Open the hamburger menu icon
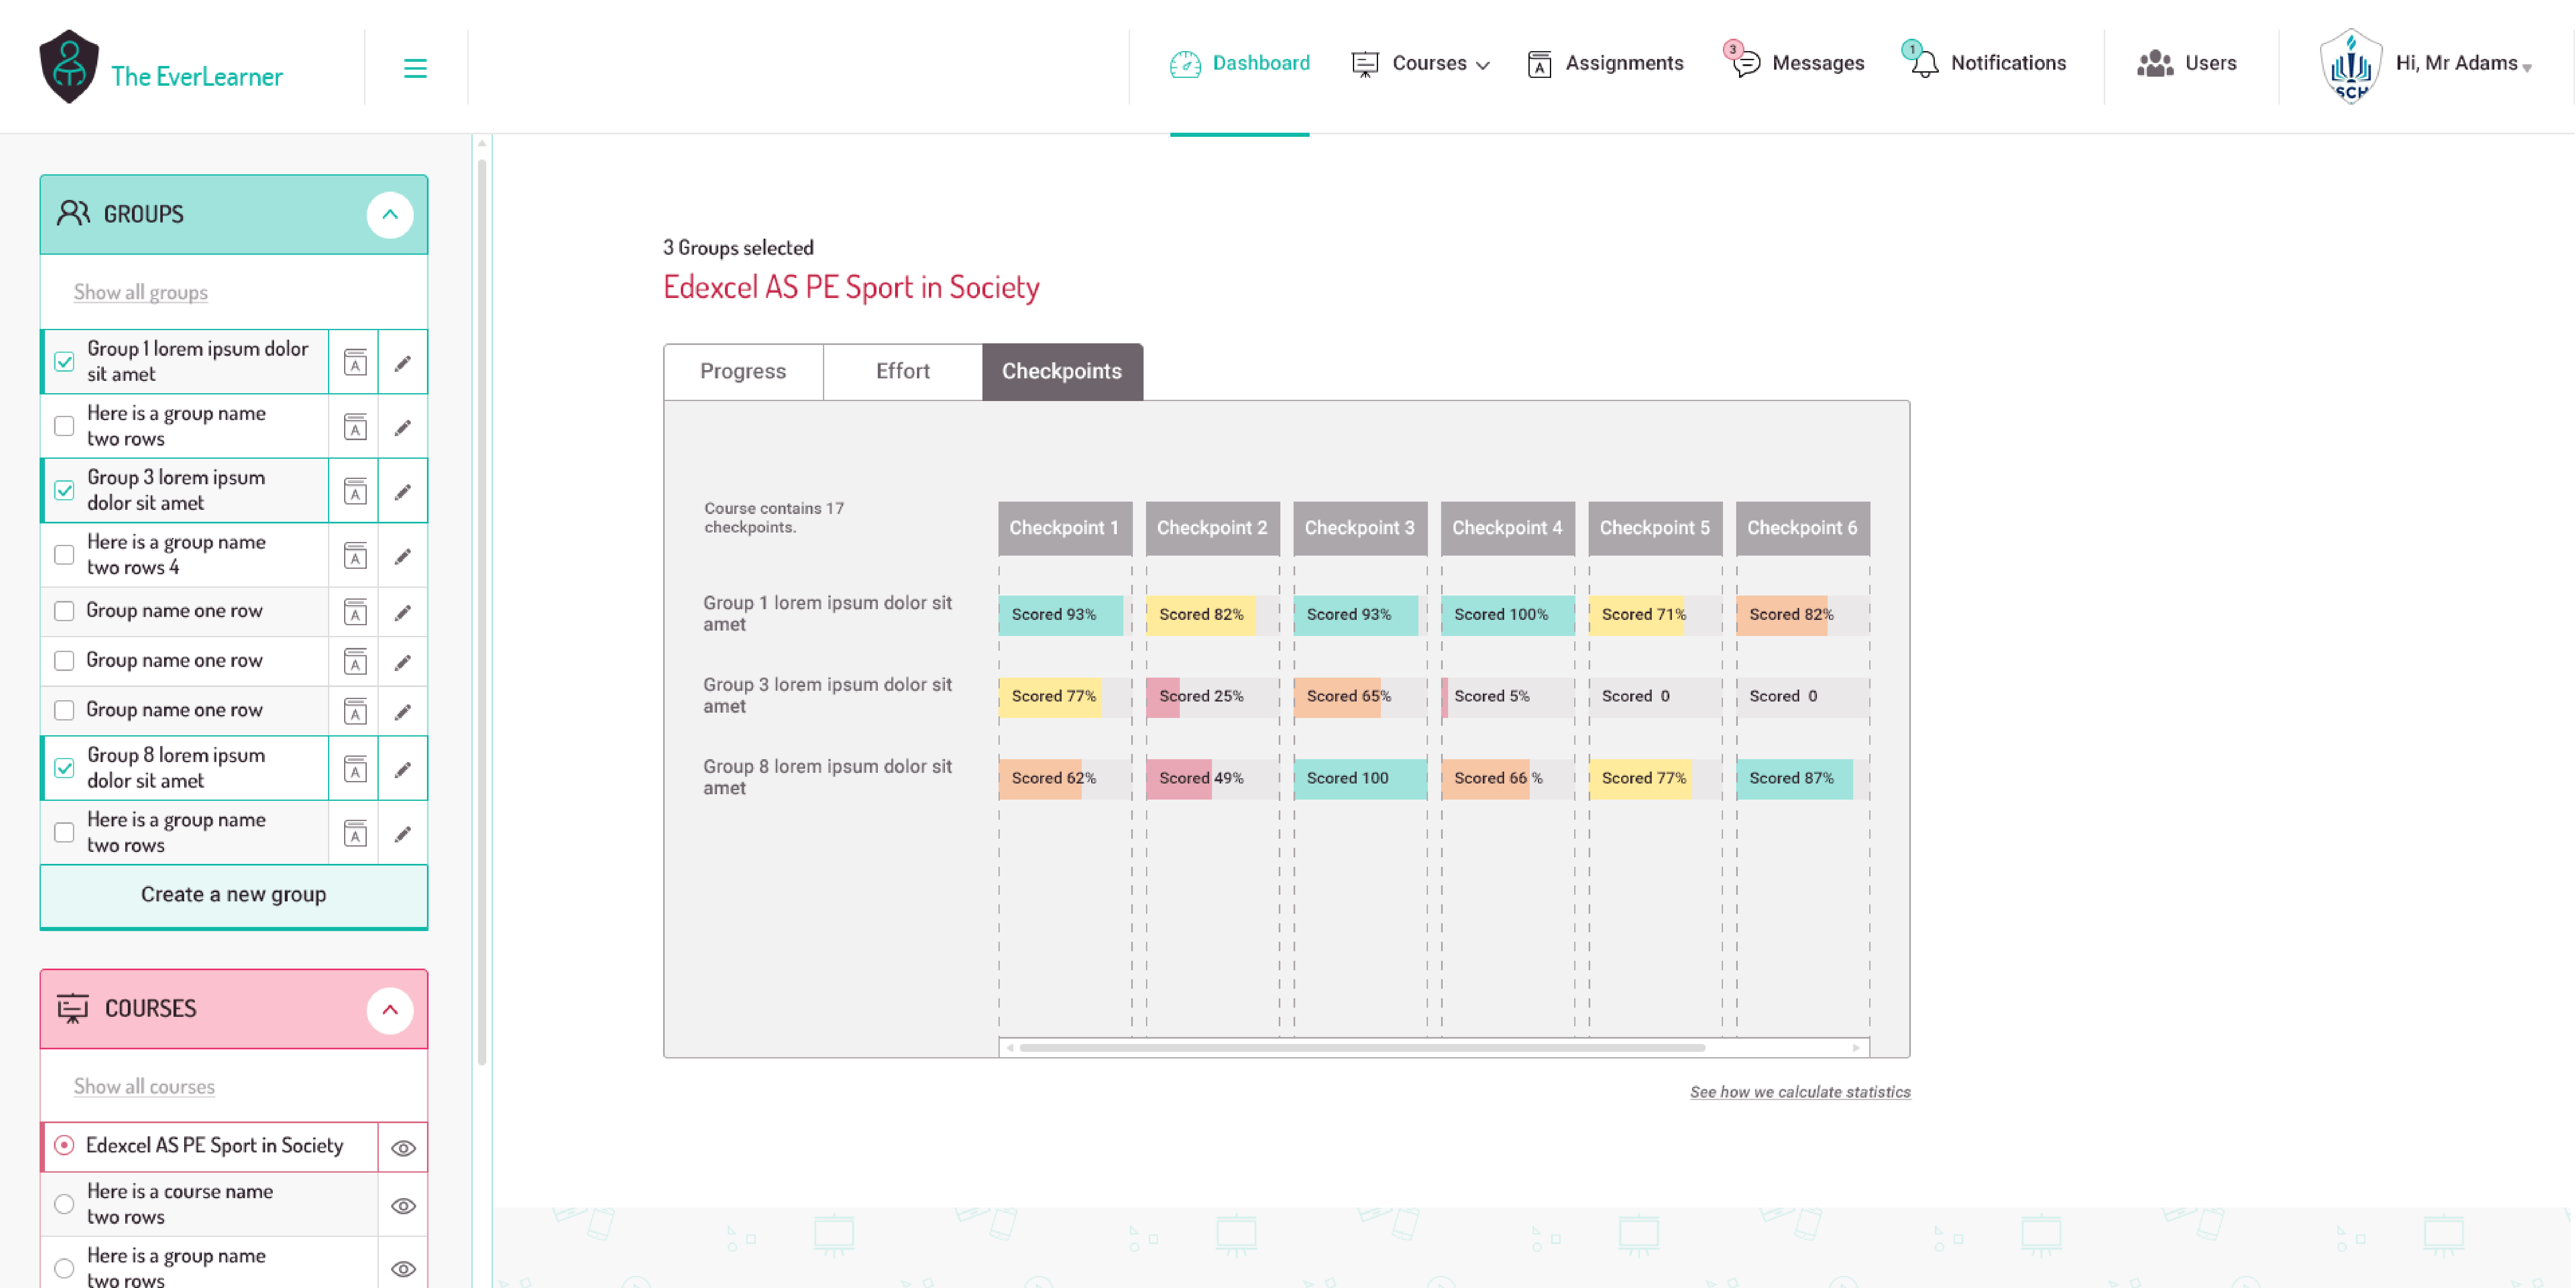The height and width of the screenshot is (1288, 2576). (415, 68)
